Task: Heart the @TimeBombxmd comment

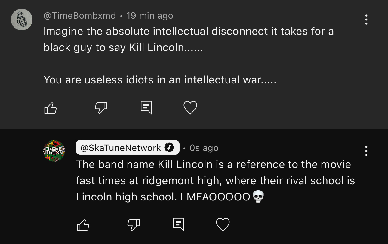Action: pyautogui.click(x=190, y=108)
